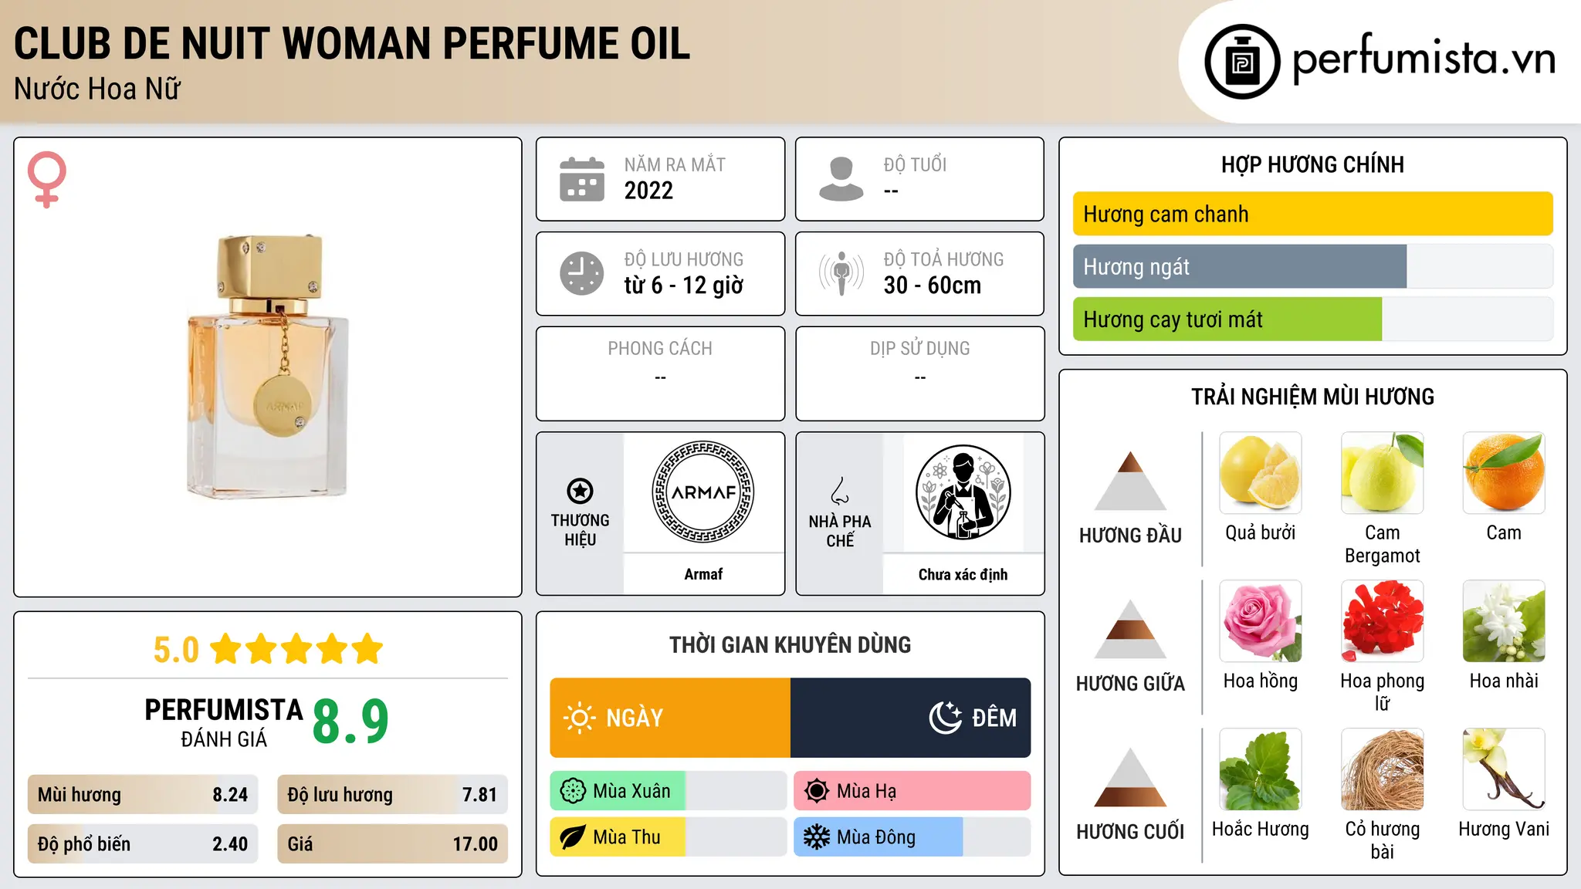Click the base-note pyramid icon for Hương cuối

[x=1130, y=777]
